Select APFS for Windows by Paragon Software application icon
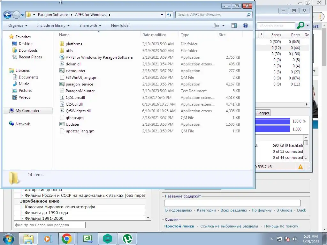This screenshot has height=245, width=327. (62, 57)
